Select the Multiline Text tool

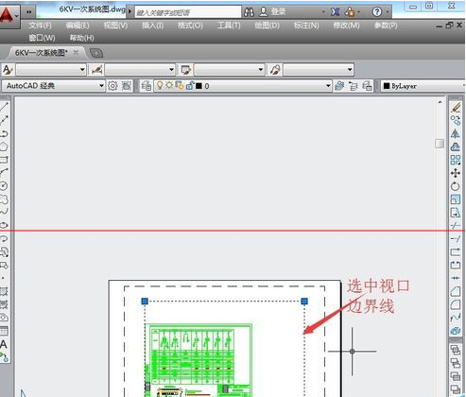tap(4, 344)
